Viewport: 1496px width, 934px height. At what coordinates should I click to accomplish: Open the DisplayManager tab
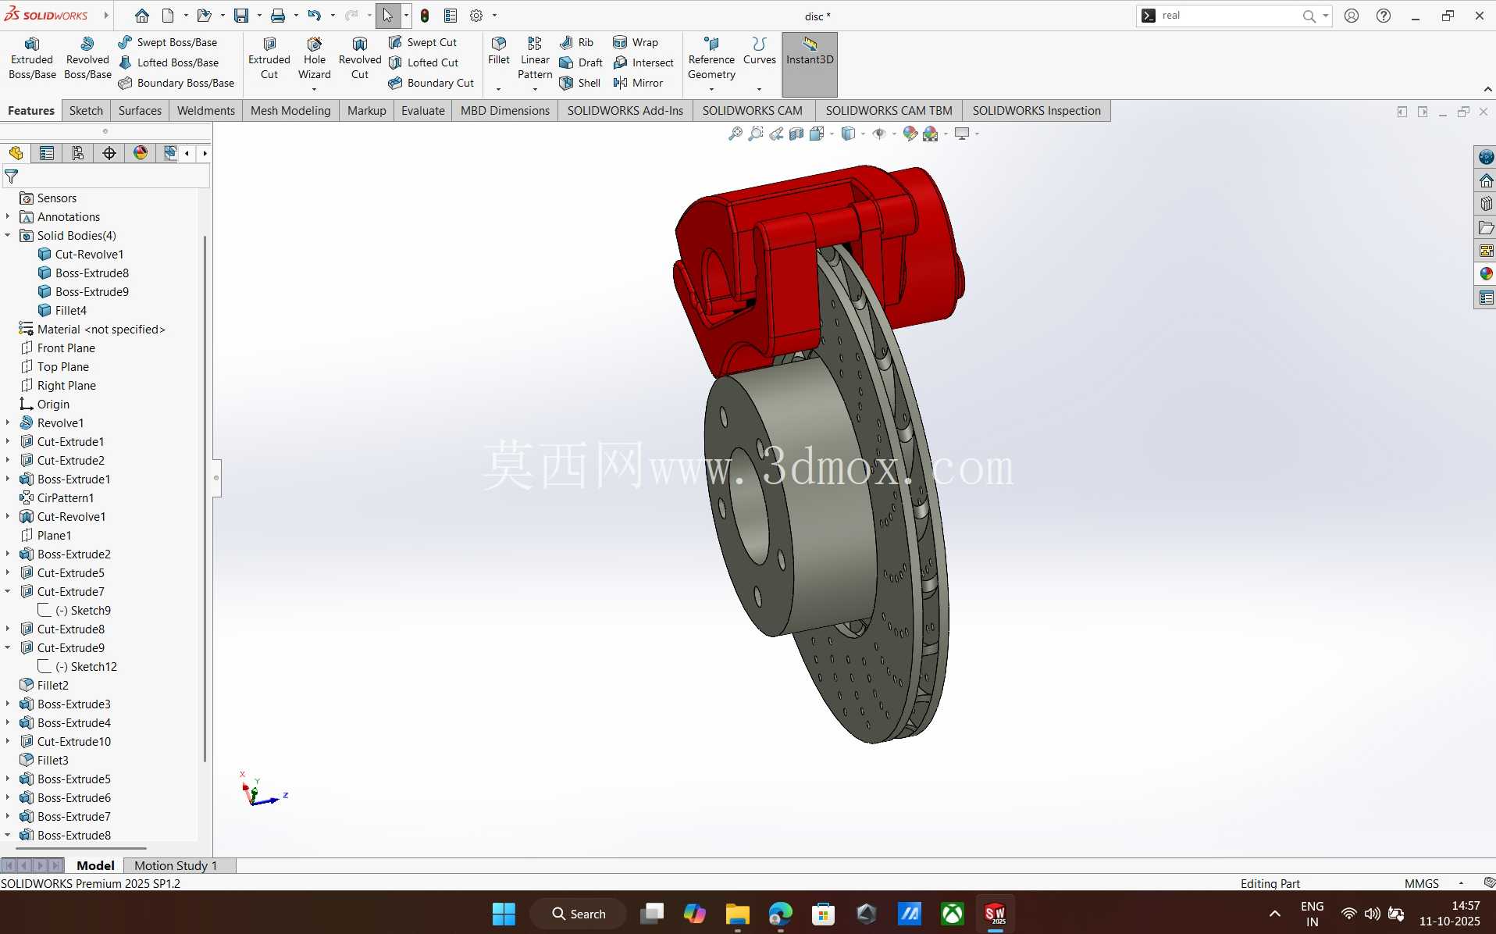(141, 153)
